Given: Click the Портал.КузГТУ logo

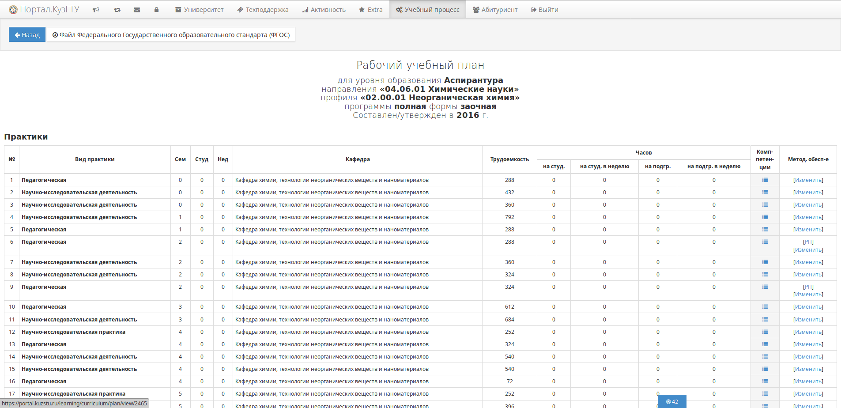Looking at the screenshot, I should pyautogui.click(x=44, y=9).
